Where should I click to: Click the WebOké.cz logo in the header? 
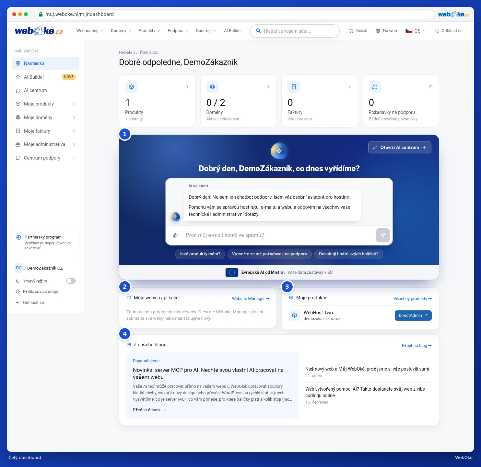coord(39,31)
